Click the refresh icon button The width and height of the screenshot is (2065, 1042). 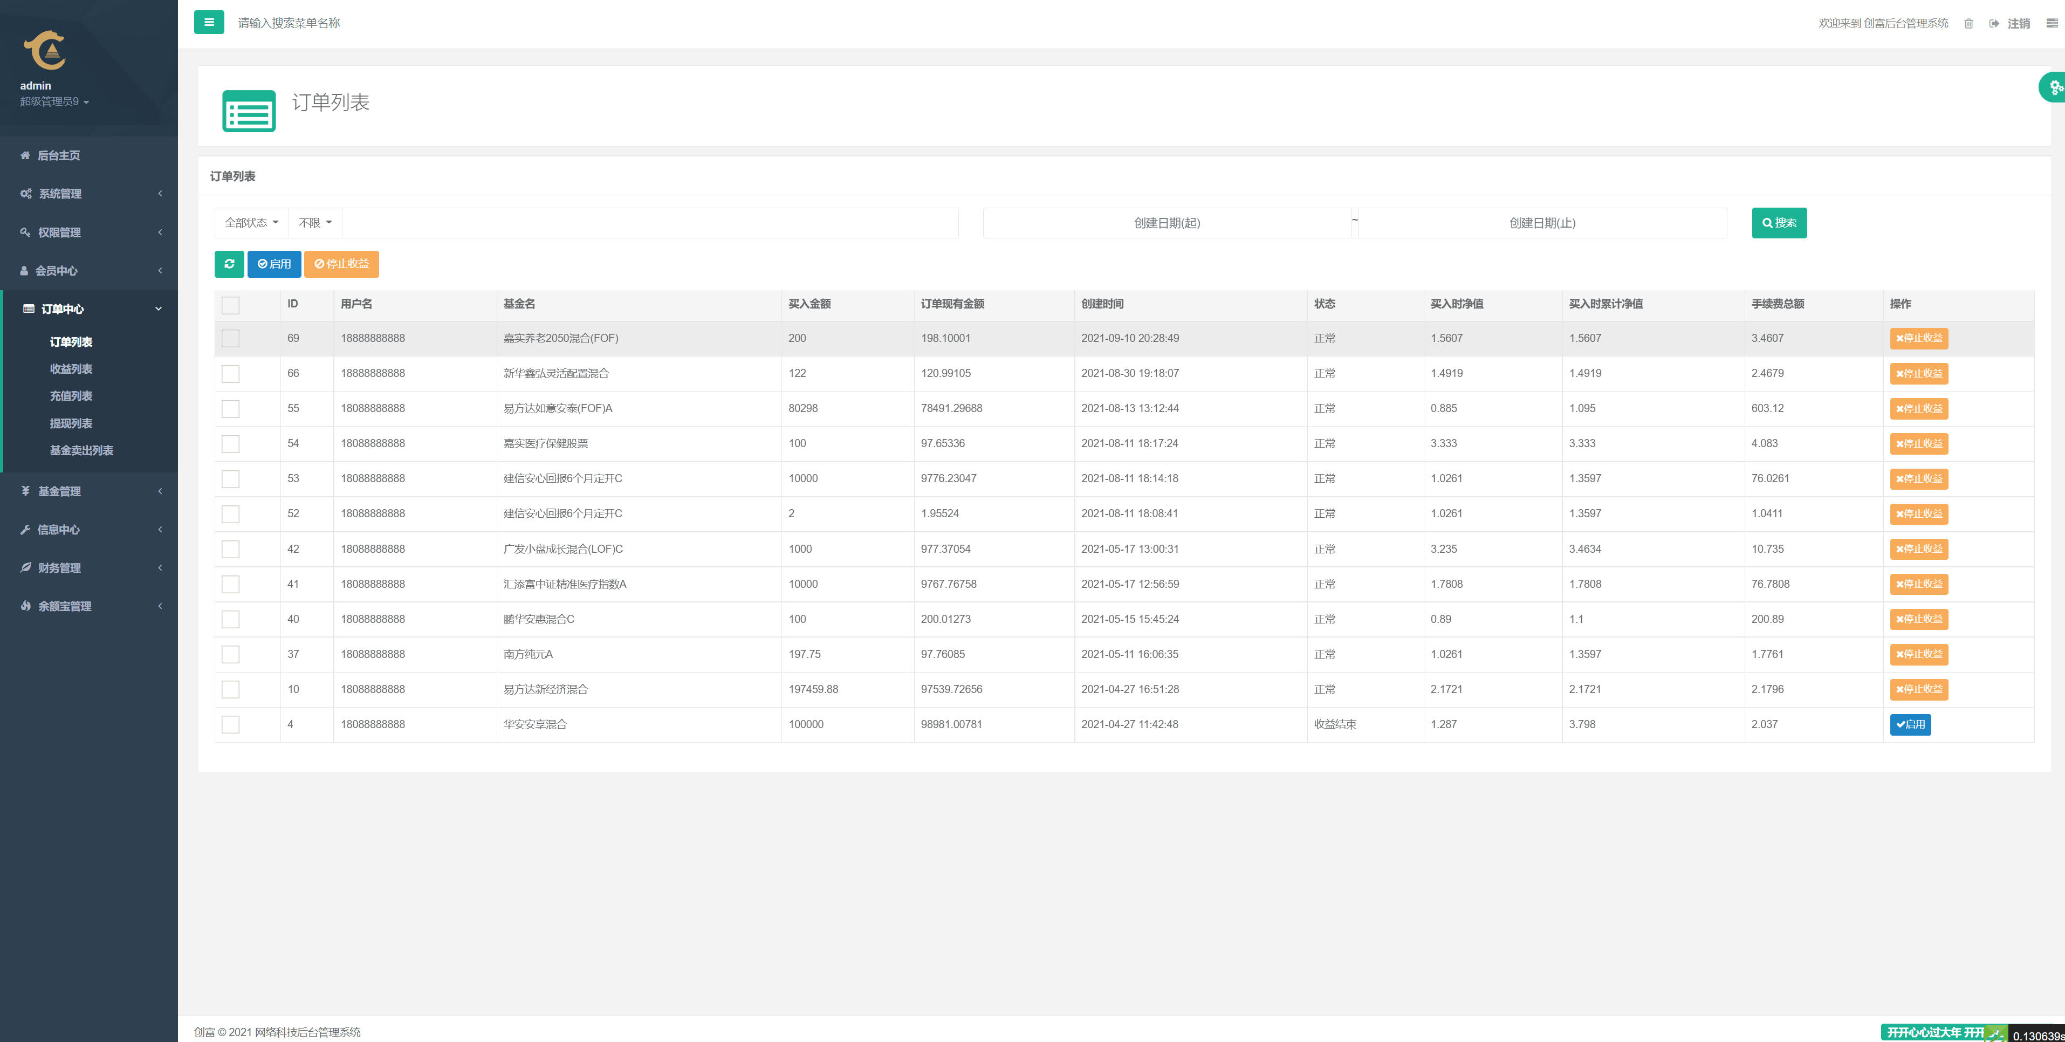[230, 263]
